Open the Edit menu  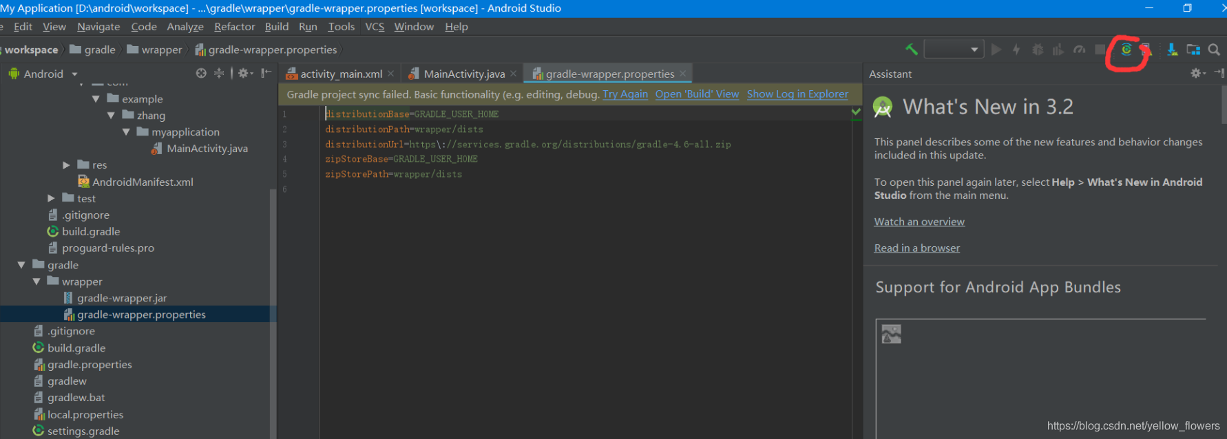point(23,27)
